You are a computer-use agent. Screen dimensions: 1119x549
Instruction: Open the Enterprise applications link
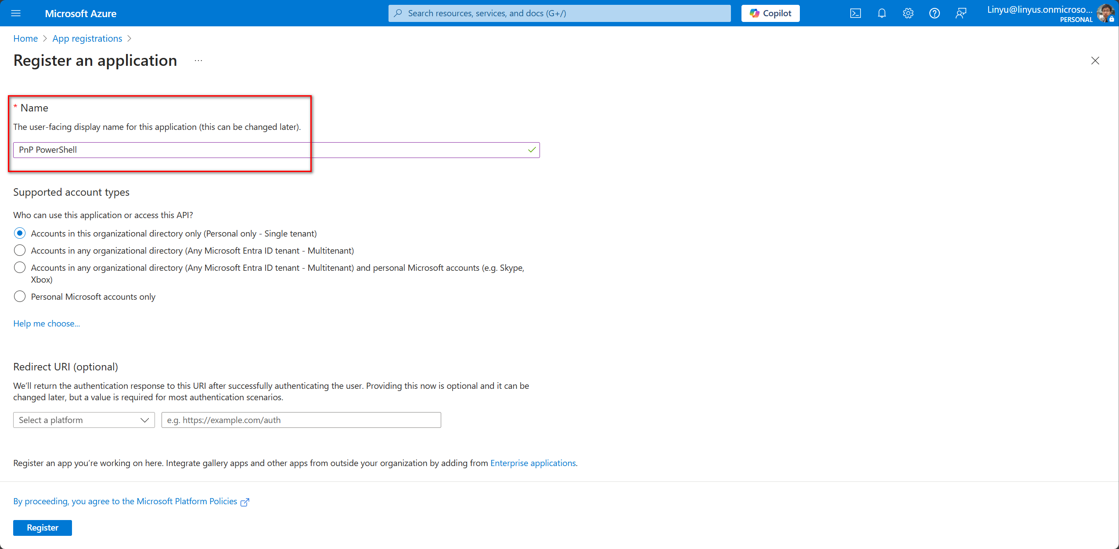(533, 463)
